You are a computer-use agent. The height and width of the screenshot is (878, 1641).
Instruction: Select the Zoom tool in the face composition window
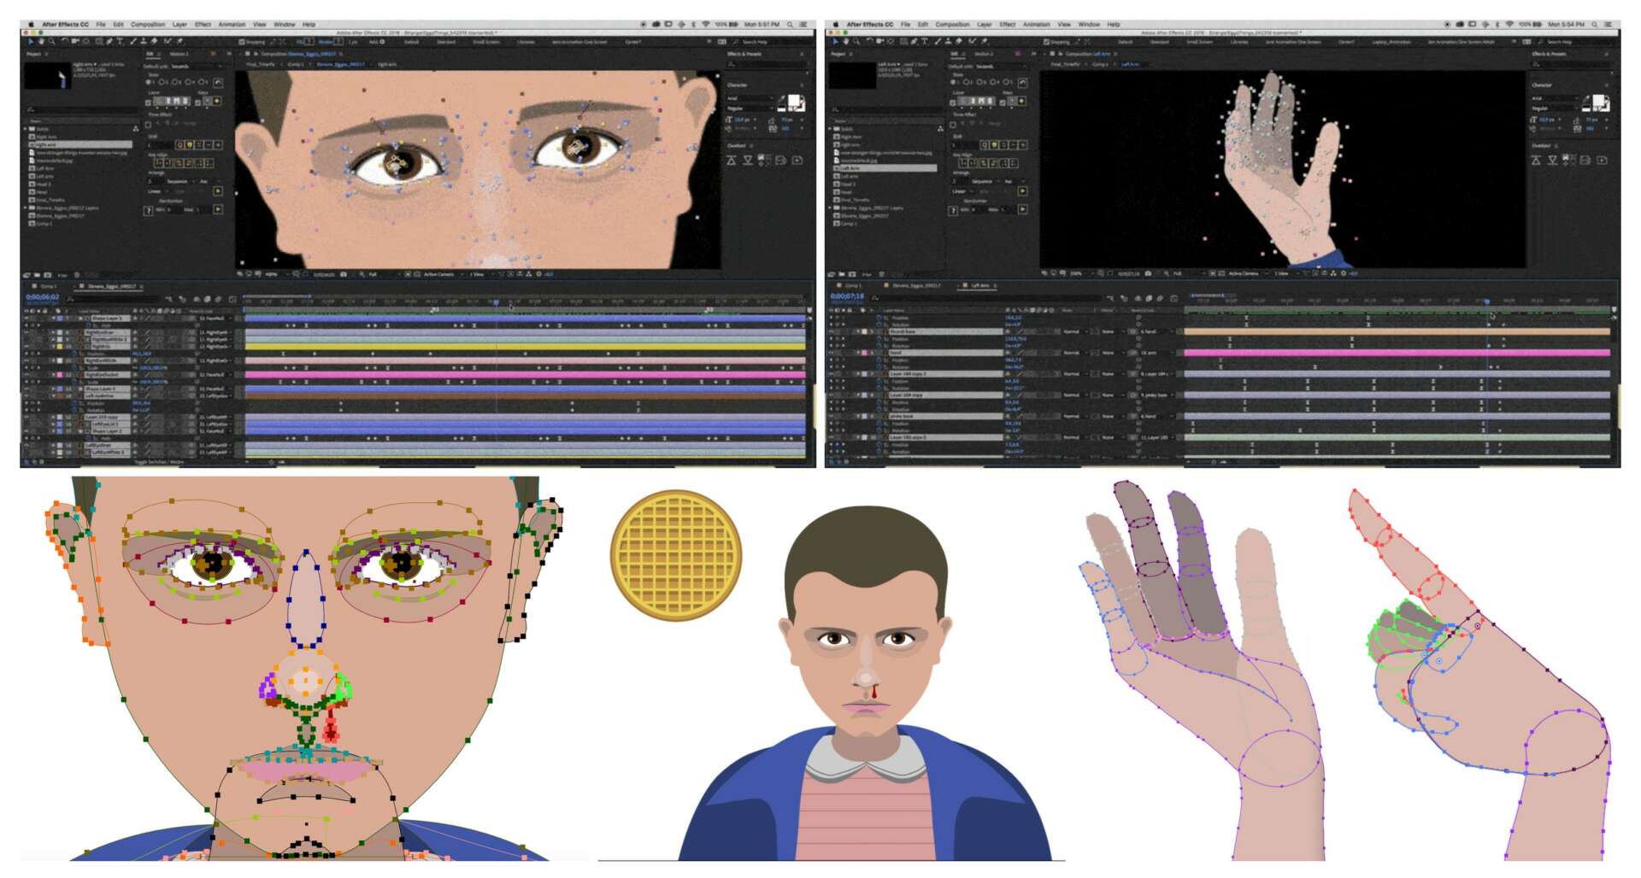[51, 41]
